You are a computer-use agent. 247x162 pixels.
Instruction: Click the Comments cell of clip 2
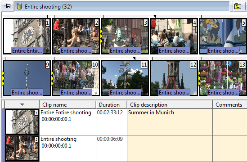coord(230,148)
